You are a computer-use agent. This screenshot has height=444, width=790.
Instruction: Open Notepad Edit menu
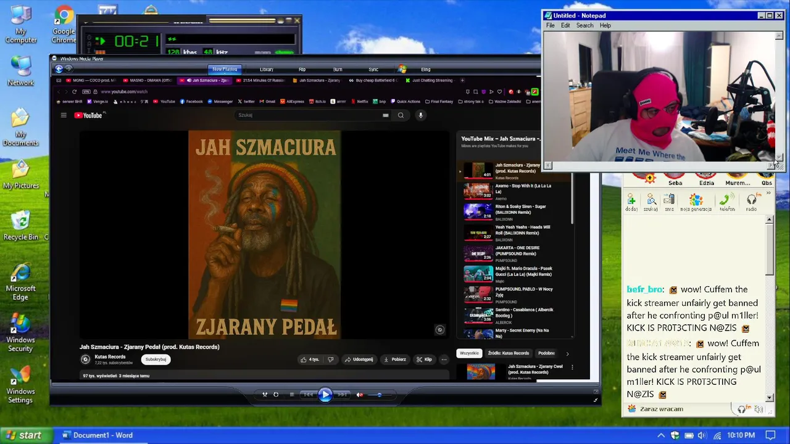(565, 26)
